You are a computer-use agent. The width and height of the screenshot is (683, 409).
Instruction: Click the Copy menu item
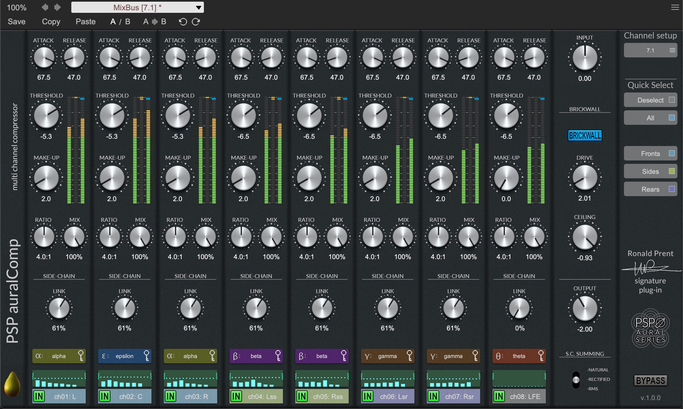click(51, 21)
